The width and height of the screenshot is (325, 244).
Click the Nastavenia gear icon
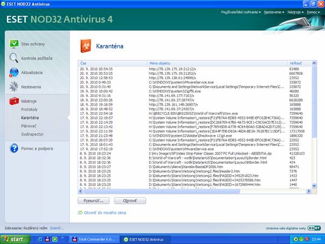13,87
